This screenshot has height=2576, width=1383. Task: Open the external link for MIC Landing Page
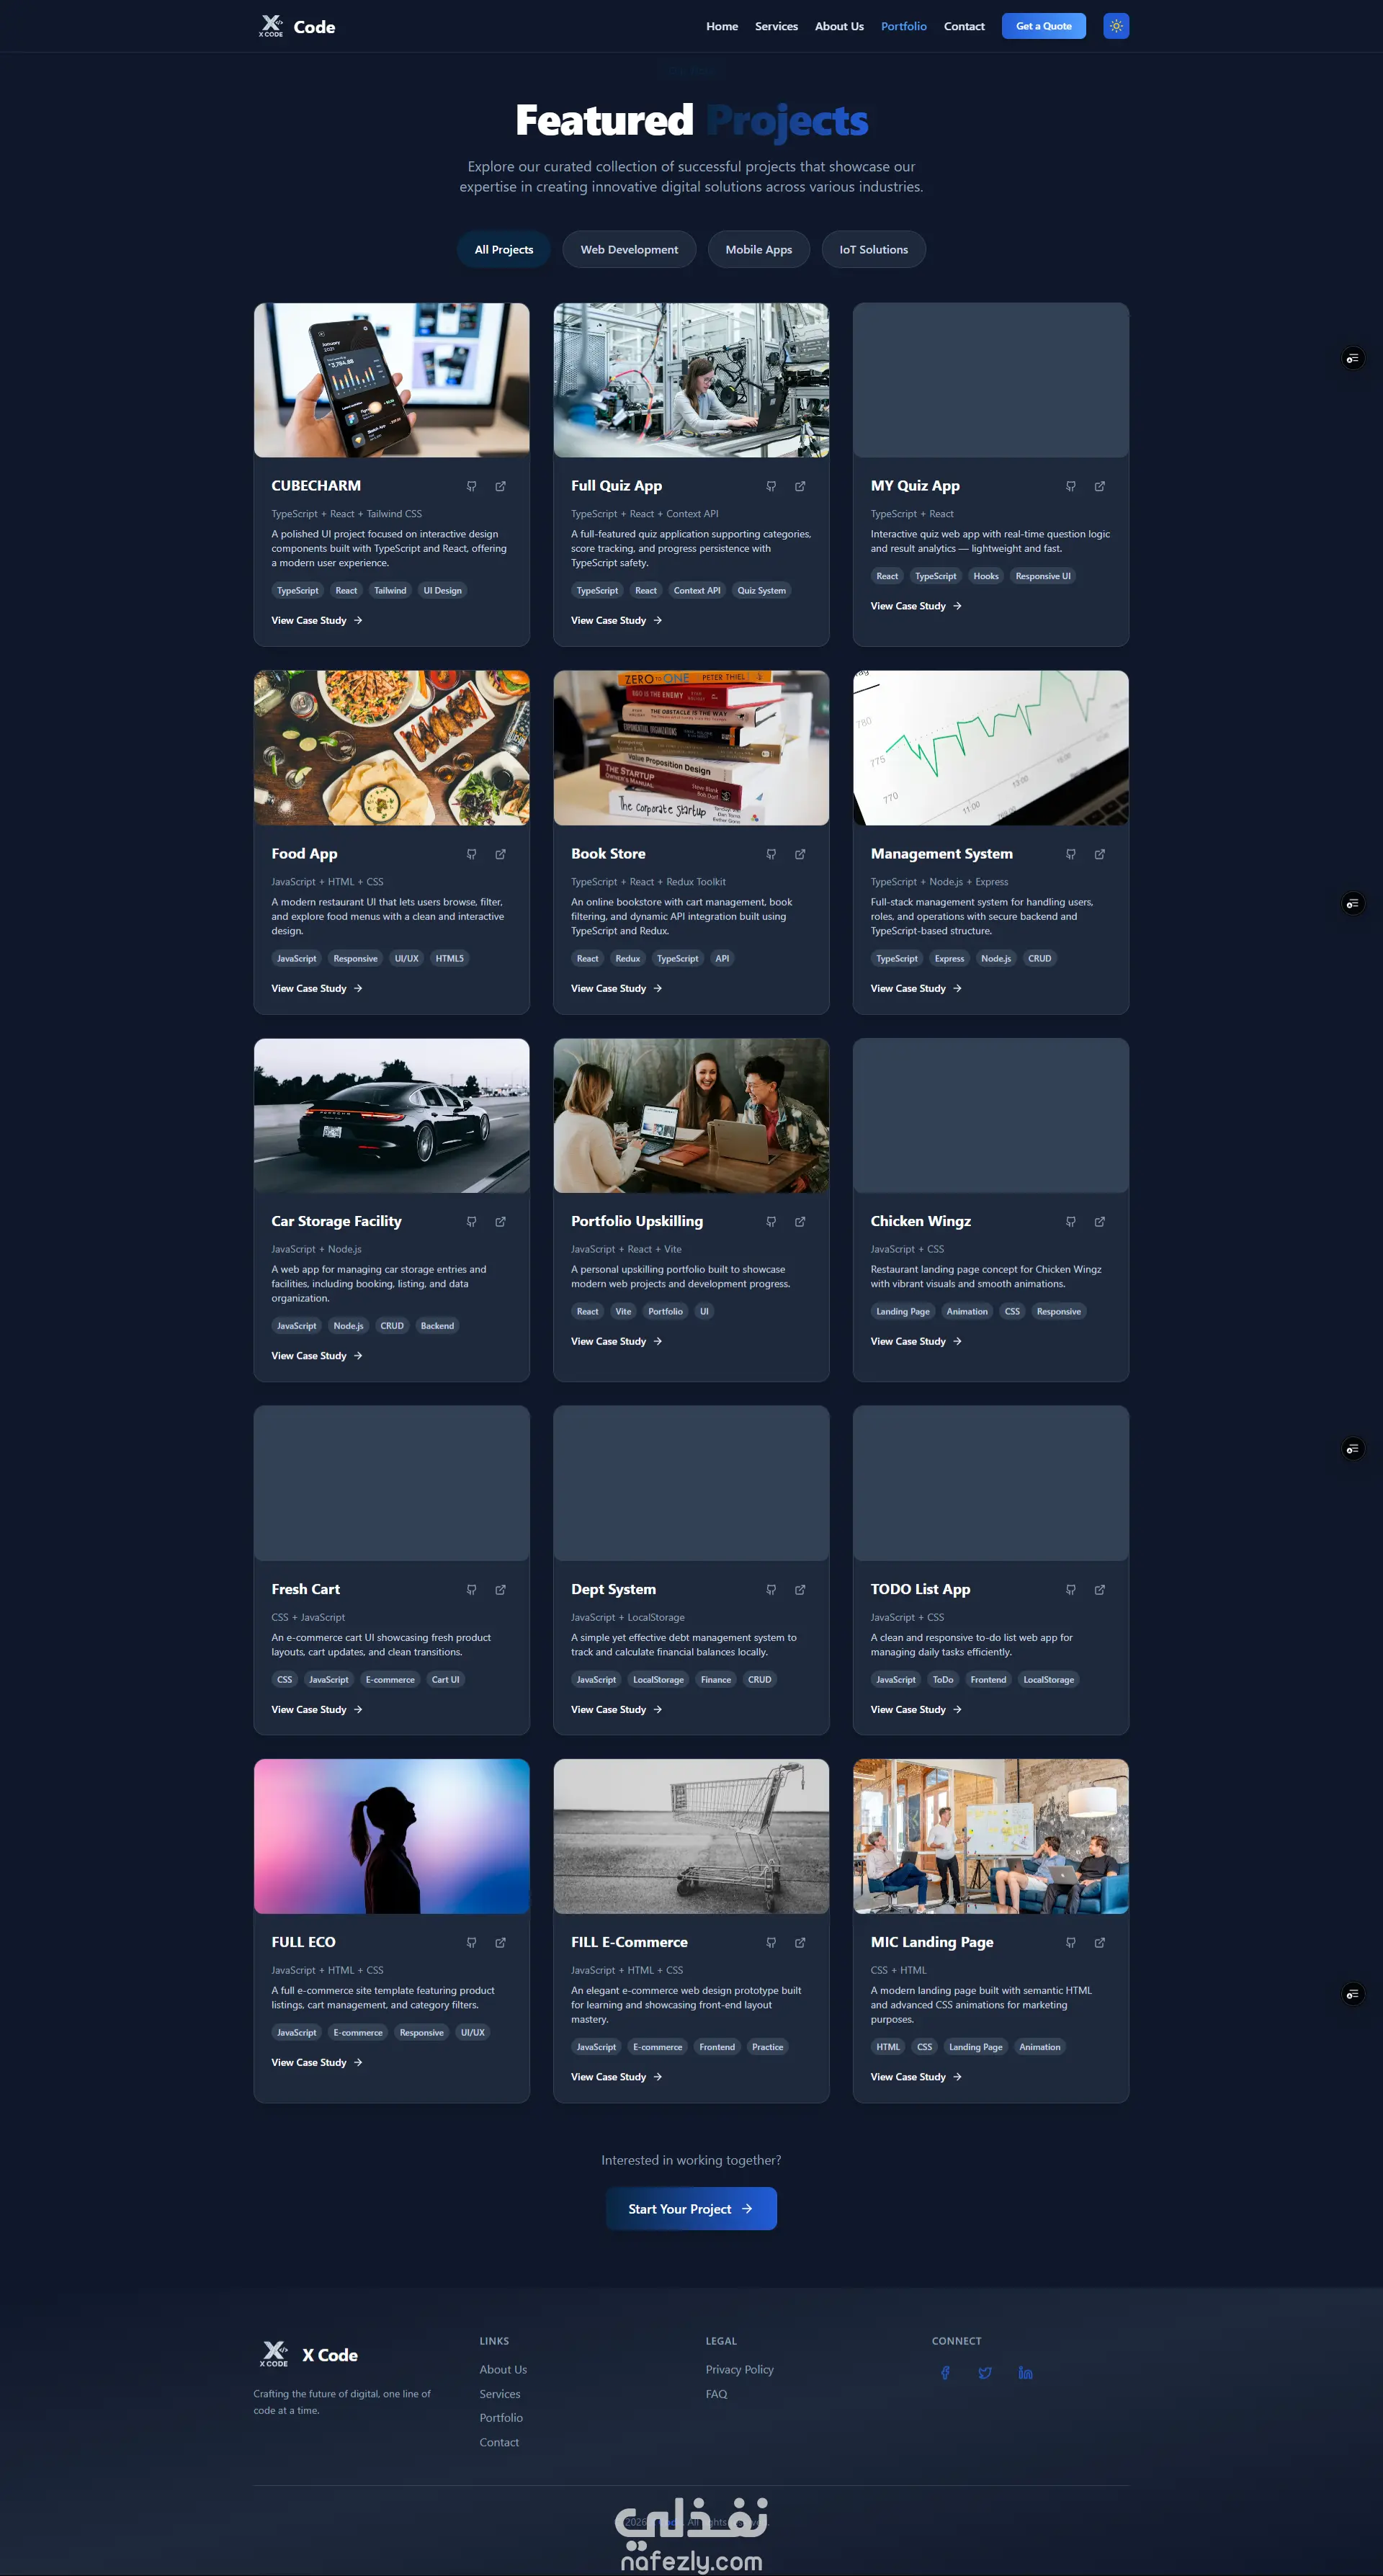(x=1099, y=1943)
